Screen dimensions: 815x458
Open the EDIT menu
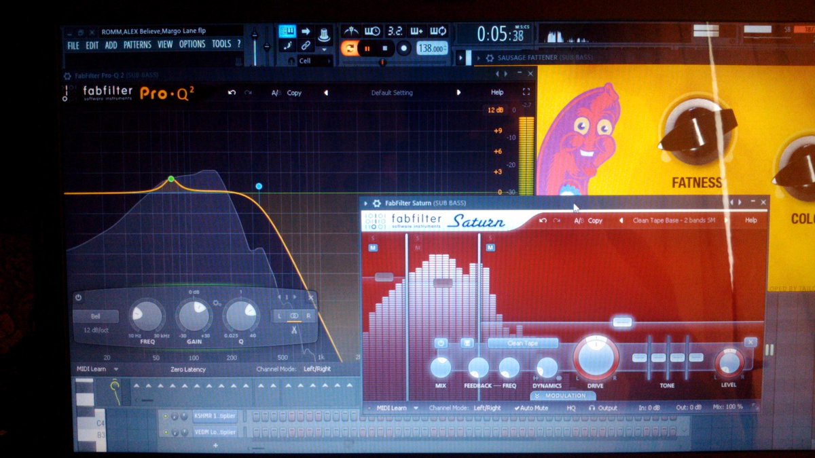point(92,45)
